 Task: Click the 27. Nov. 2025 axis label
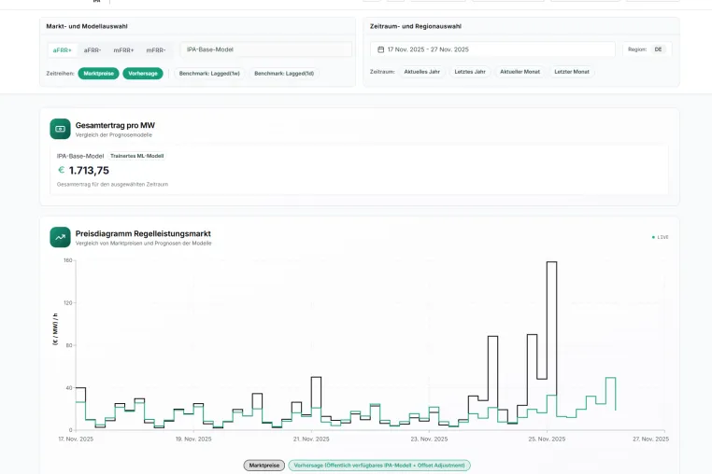[650, 439]
